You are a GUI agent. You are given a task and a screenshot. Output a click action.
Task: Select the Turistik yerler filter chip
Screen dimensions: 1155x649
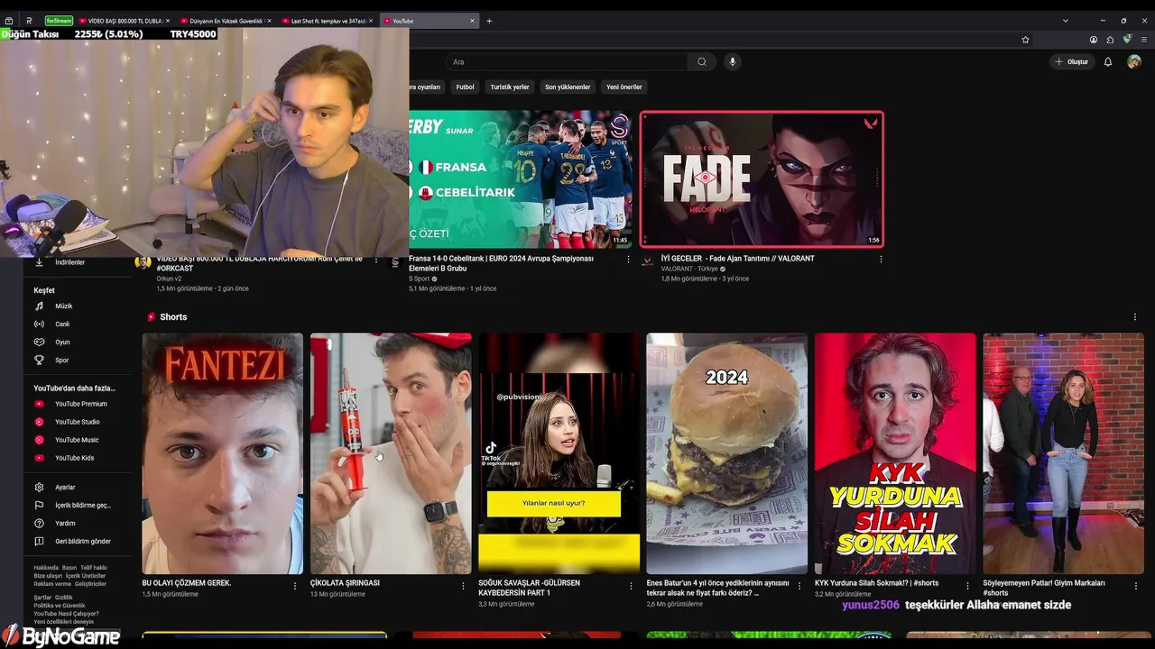coord(510,87)
